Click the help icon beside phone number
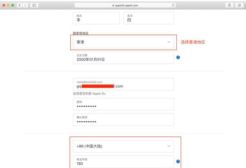The image size is (246, 168). coord(178,162)
